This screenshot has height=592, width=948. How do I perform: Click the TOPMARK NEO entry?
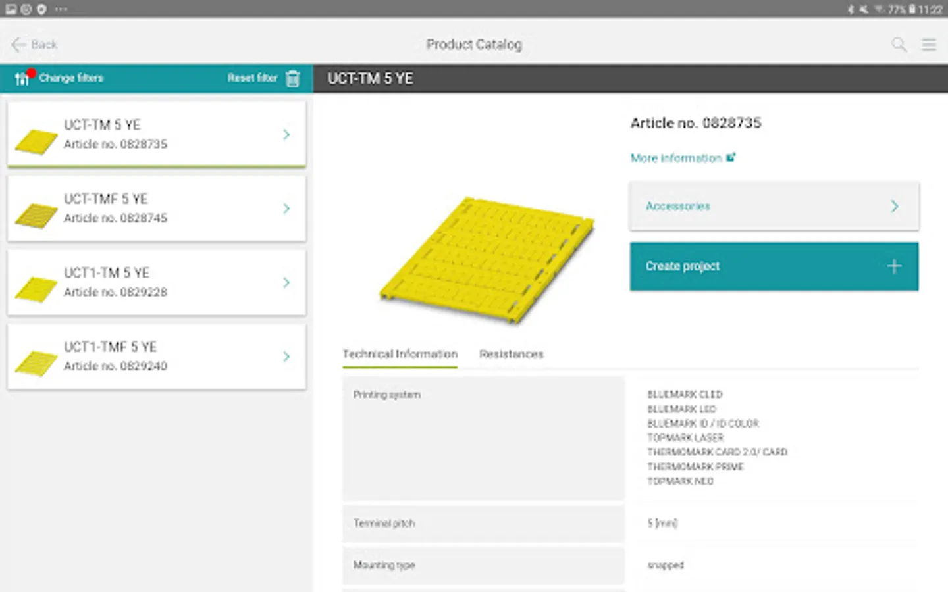(x=680, y=481)
